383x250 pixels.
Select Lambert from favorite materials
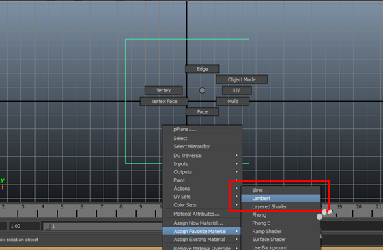[x=281, y=198]
